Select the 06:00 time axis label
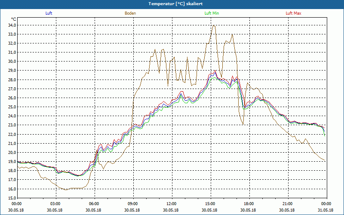 94,204
